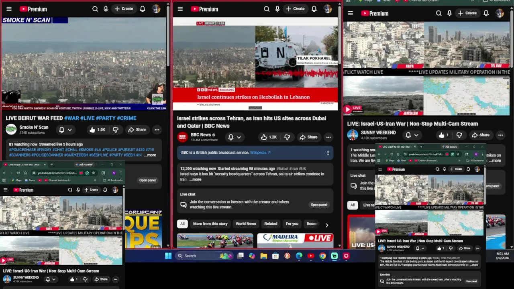Open notifications bell in BBC News window header
This screenshot has height=289, width=514.
(314, 9)
